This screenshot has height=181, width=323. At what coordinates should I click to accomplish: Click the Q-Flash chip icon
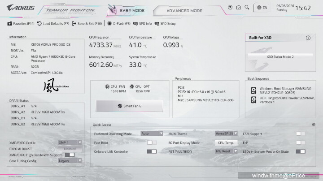point(109,24)
